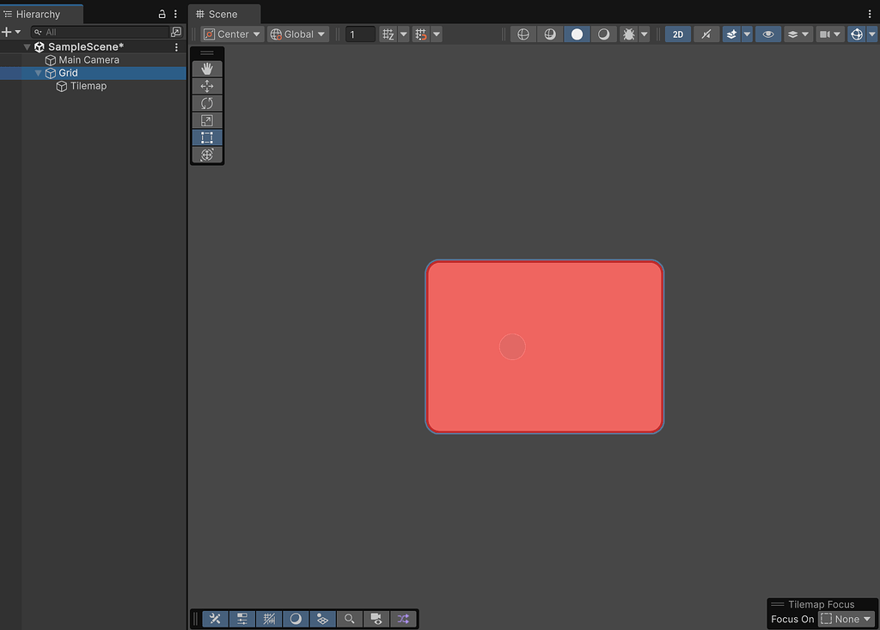This screenshot has width=880, height=630.
Task: Select the Rotate tool
Action: pos(207,103)
